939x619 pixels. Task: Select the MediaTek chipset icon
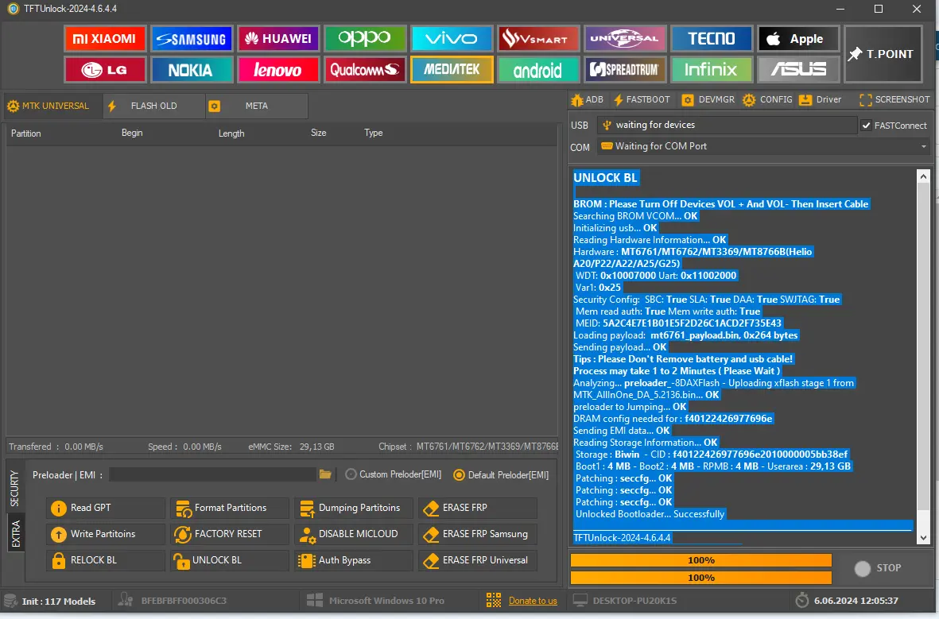452,70
